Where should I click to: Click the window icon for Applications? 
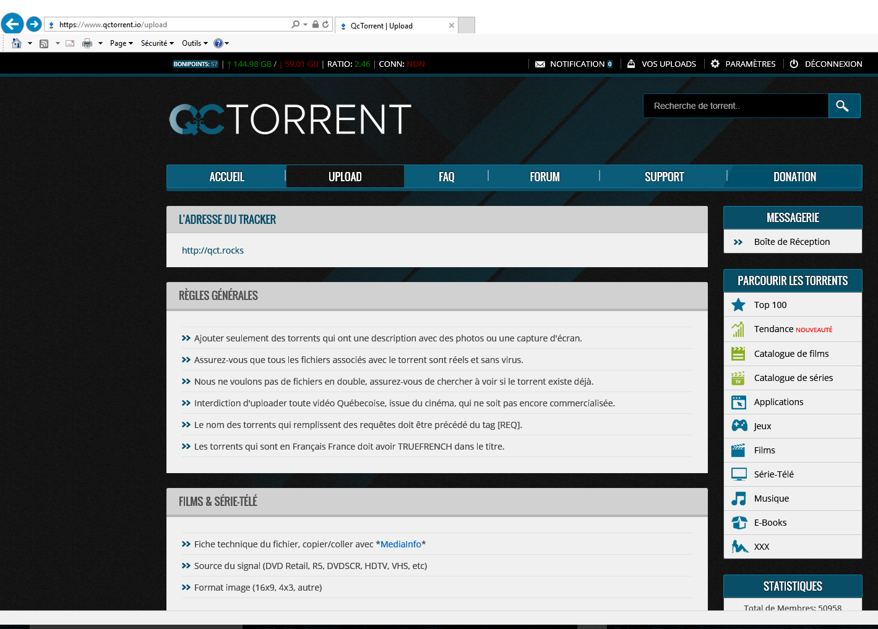pos(738,402)
